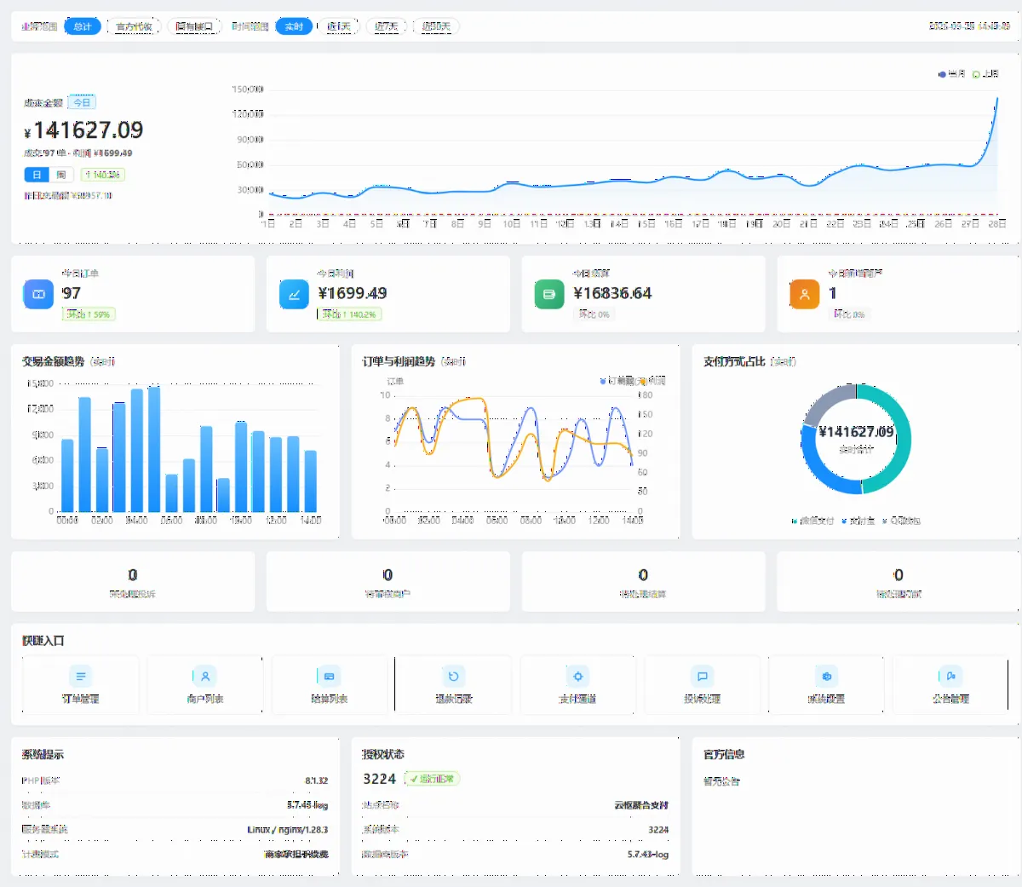This screenshot has height=887, width=1022.
Task: Switch turnover comparison to 周 (week)
Action: point(60,175)
